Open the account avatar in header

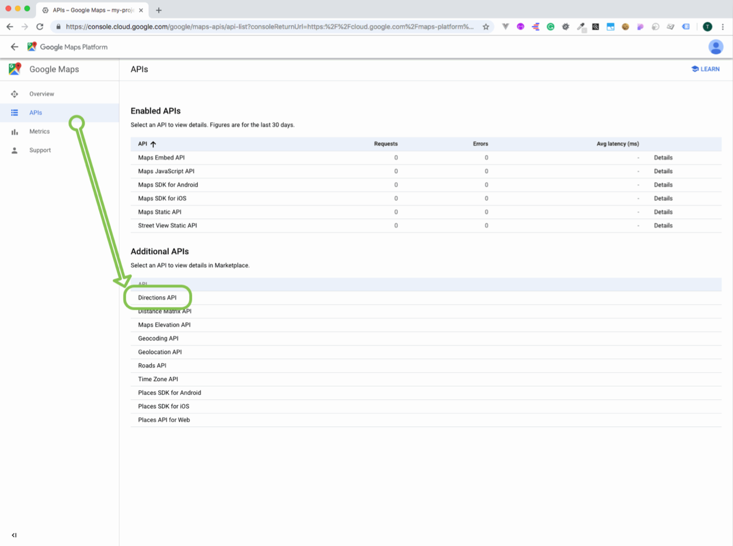click(716, 47)
